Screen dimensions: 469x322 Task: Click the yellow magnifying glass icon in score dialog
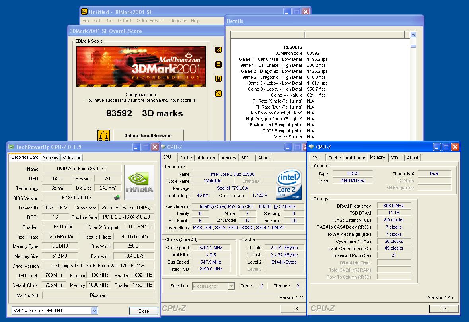tap(218, 93)
